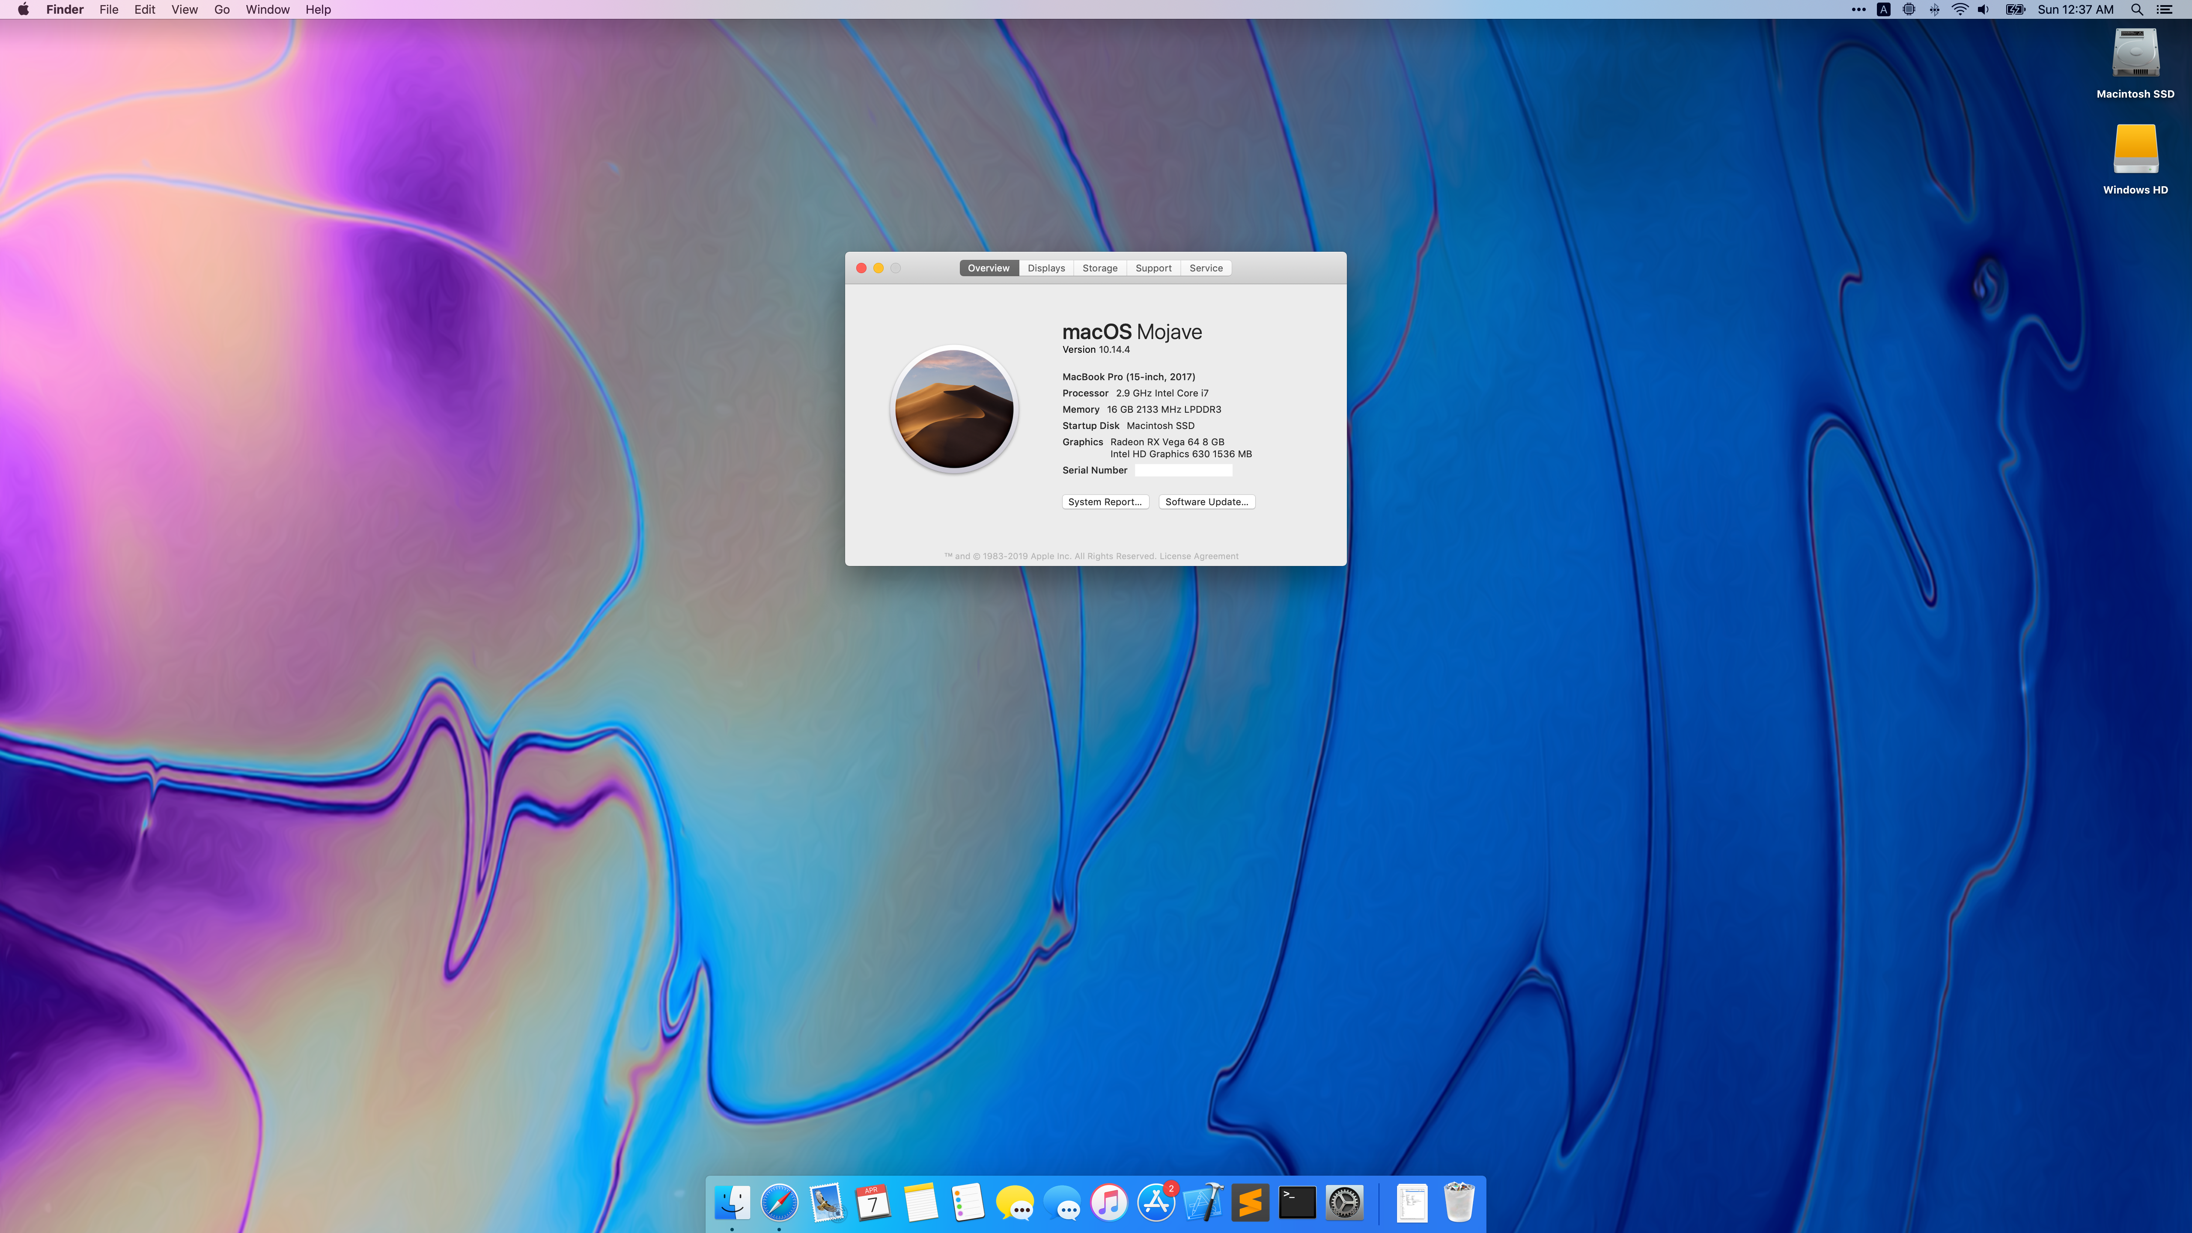Open Xcode from the Dock
The width and height of the screenshot is (2192, 1233).
(x=1203, y=1202)
